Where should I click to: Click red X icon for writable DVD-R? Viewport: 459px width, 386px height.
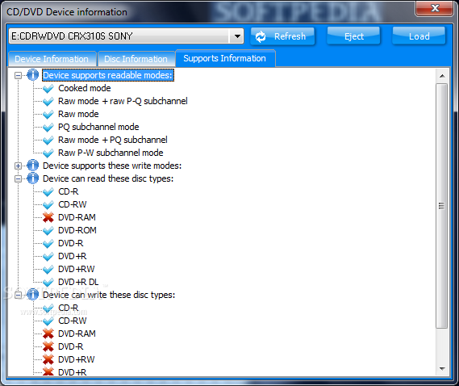(x=48, y=346)
